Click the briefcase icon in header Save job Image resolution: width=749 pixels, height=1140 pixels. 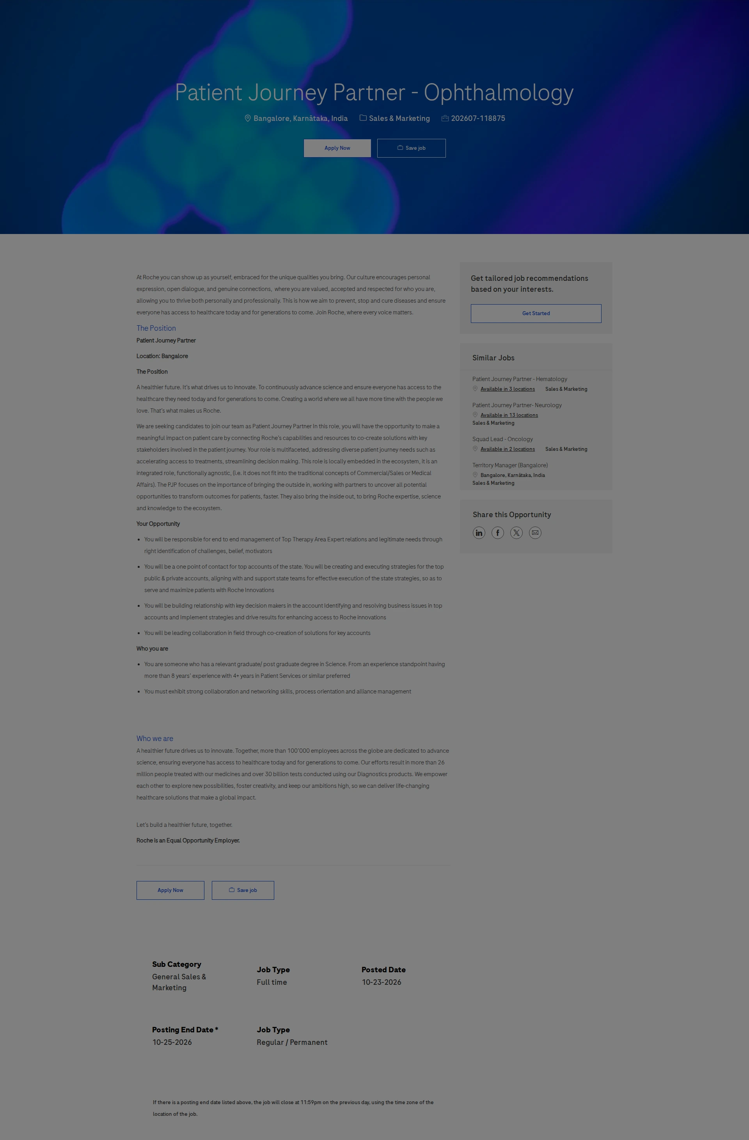coord(400,147)
